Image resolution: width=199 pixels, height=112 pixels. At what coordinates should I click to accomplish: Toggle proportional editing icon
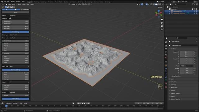(x=89, y=4)
